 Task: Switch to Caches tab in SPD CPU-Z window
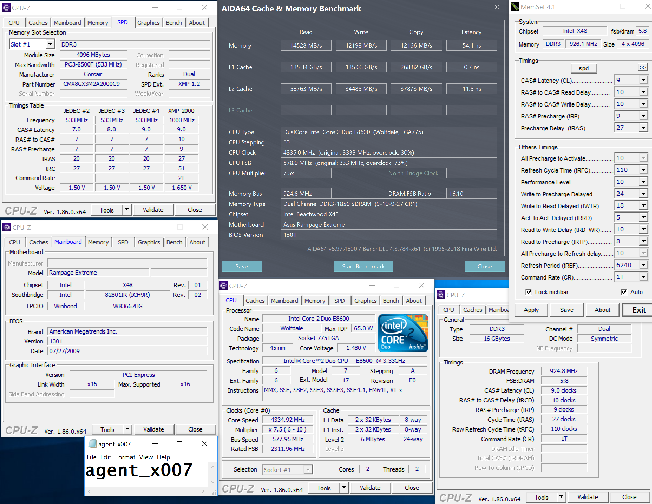38,23
